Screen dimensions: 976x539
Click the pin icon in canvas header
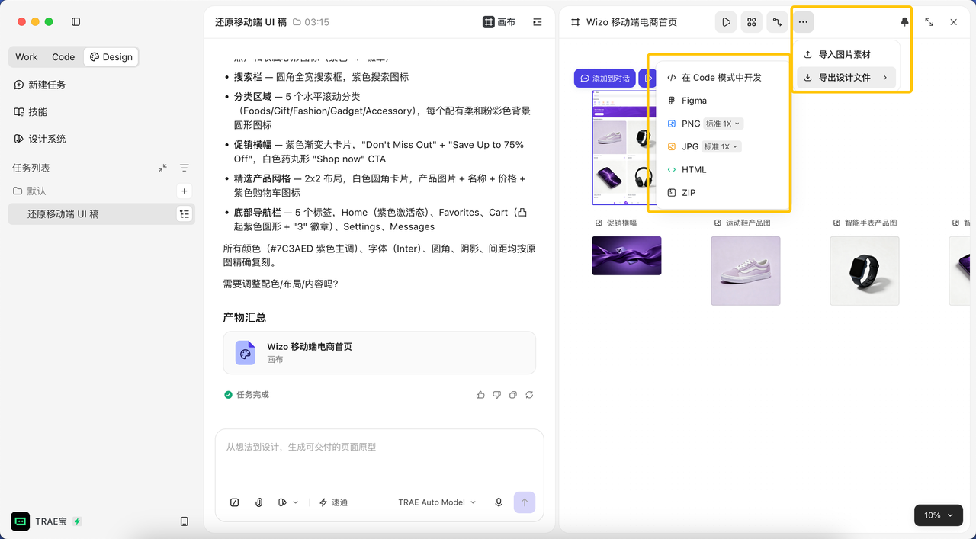click(x=905, y=22)
